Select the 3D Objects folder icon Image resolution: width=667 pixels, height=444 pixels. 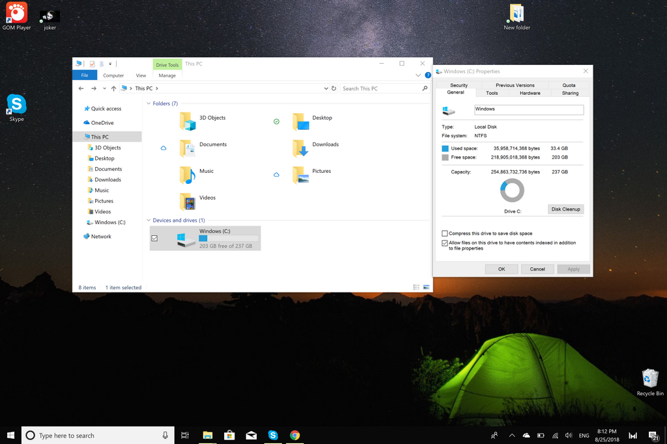pyautogui.click(x=188, y=121)
